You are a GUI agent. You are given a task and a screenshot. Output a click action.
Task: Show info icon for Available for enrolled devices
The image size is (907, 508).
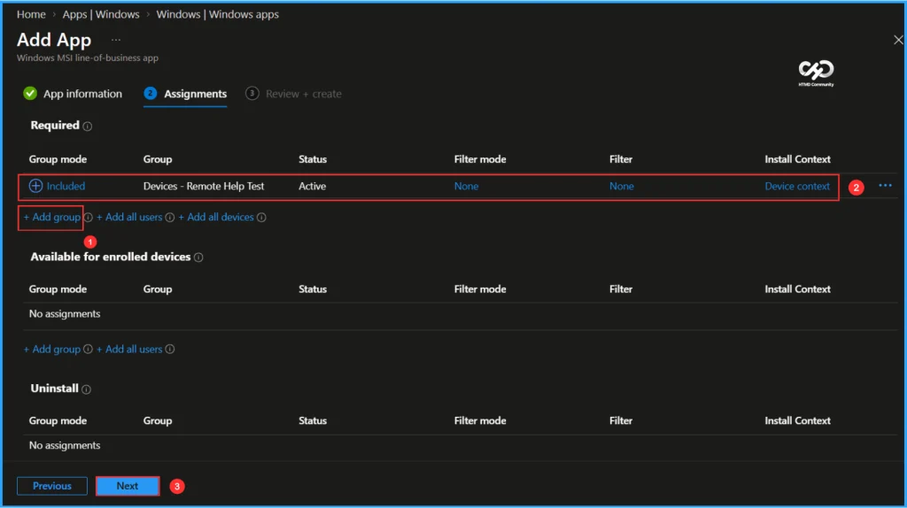198,258
